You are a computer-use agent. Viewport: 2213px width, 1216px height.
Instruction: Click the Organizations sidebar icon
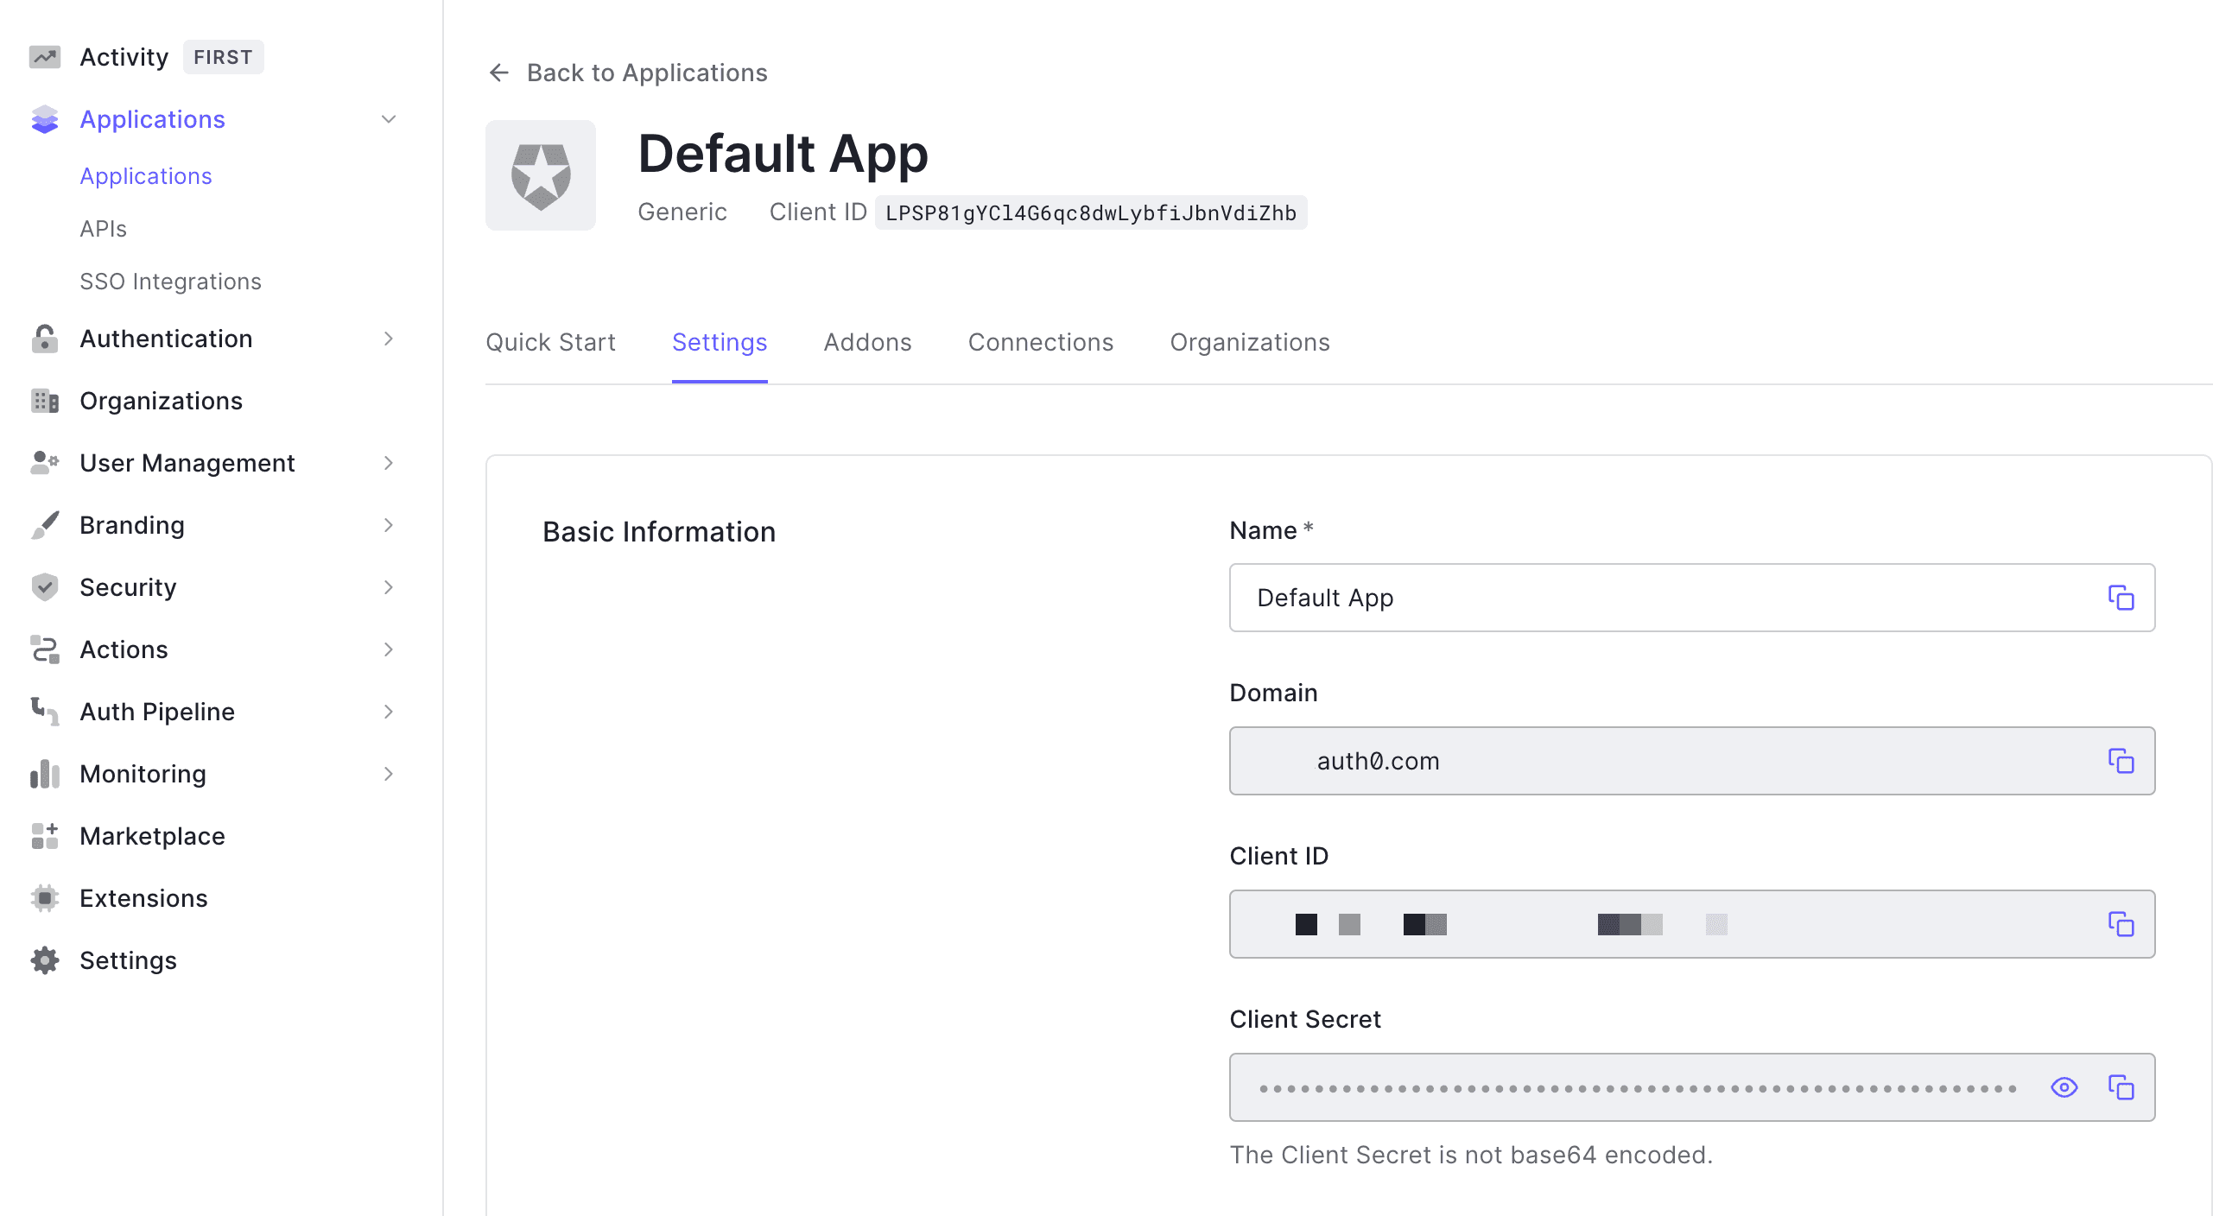(47, 402)
